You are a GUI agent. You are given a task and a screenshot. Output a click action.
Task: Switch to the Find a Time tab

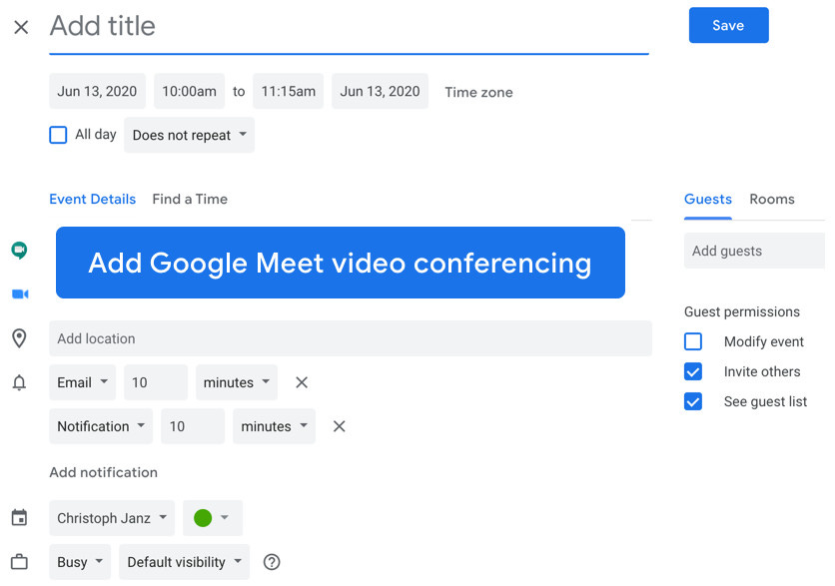point(190,199)
